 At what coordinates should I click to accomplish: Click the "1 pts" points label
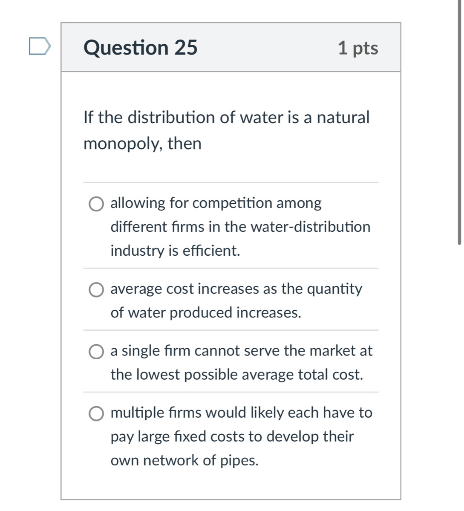tap(357, 48)
